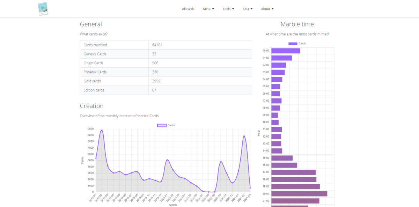Screen dimensions: 419x207
Task: Toggle Cards legend in Creation chart
Action: pos(166,125)
